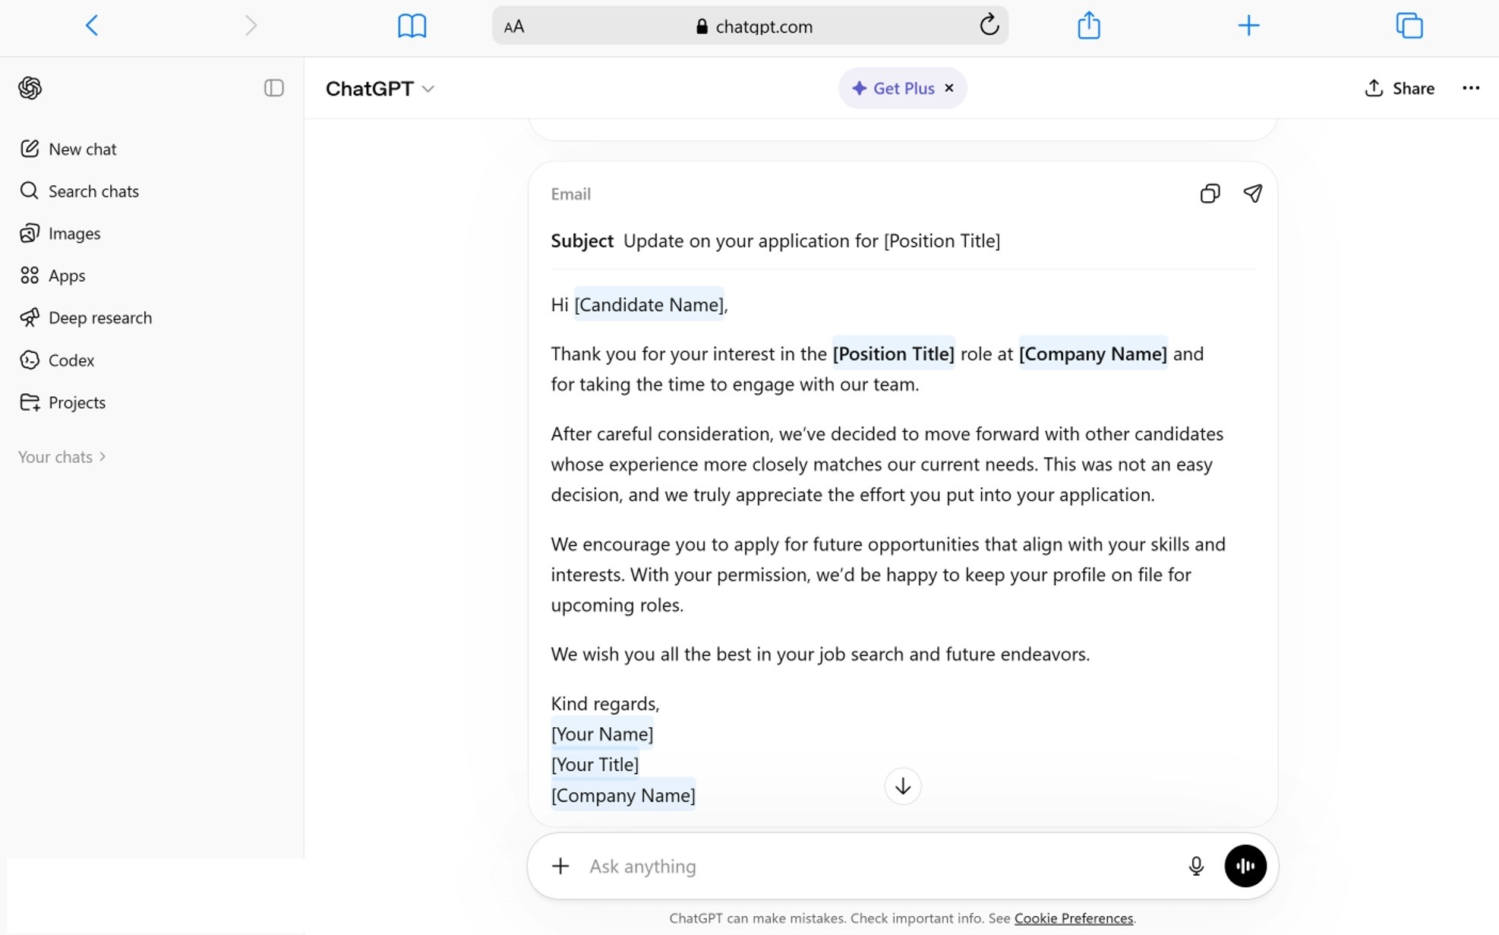Click the Get Plus button
The width and height of the screenshot is (1499, 935).
coord(893,88)
